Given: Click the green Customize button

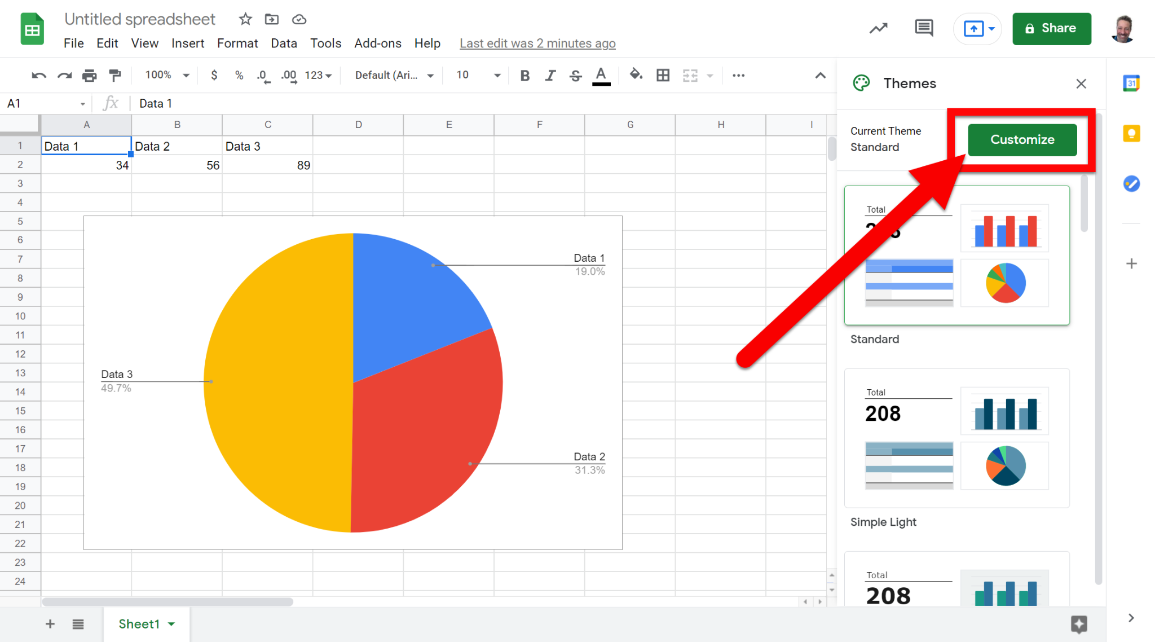Looking at the screenshot, I should pos(1022,139).
